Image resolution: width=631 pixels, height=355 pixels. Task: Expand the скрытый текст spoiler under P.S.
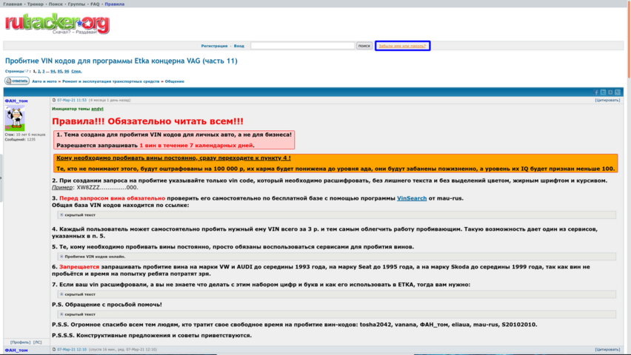coord(336,314)
